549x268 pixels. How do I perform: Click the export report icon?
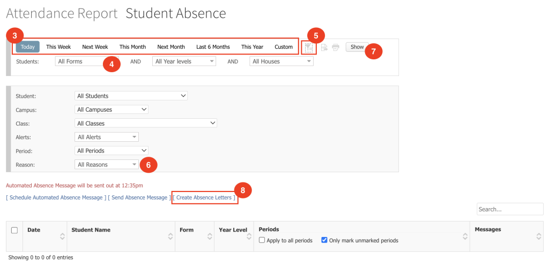(x=324, y=48)
